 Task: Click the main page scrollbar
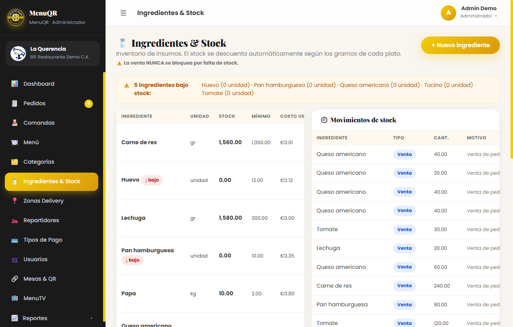pos(511,79)
